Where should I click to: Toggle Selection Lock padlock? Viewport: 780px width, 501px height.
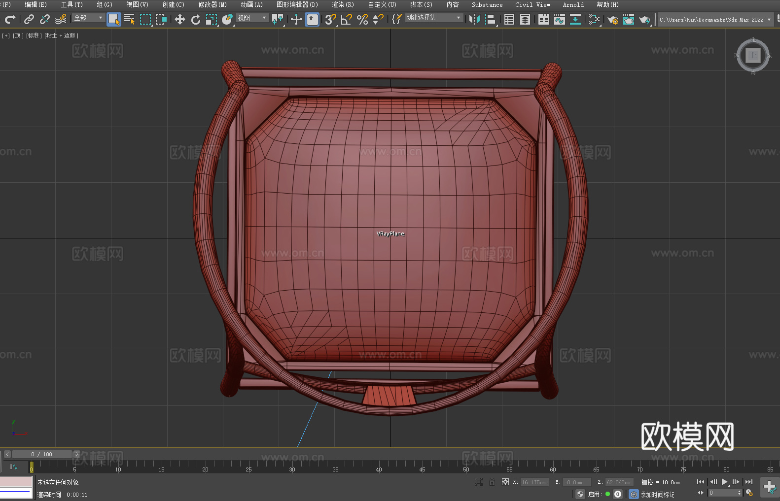[492, 482]
